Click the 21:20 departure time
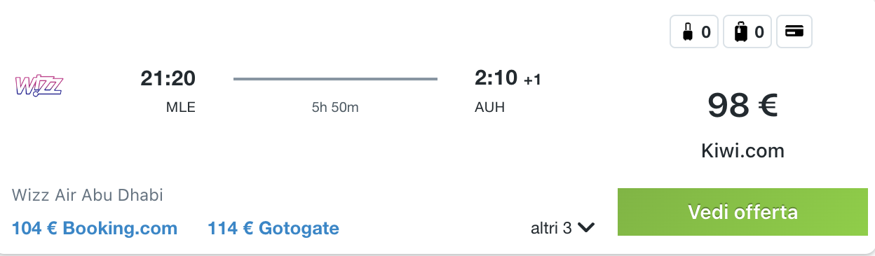The width and height of the screenshot is (875, 256). click(168, 78)
